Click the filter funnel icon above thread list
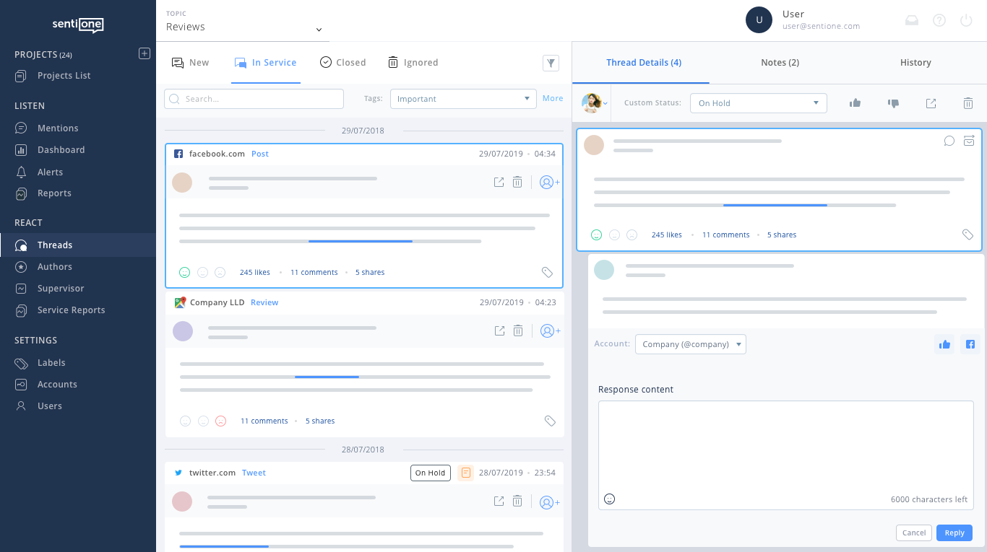 [551, 63]
